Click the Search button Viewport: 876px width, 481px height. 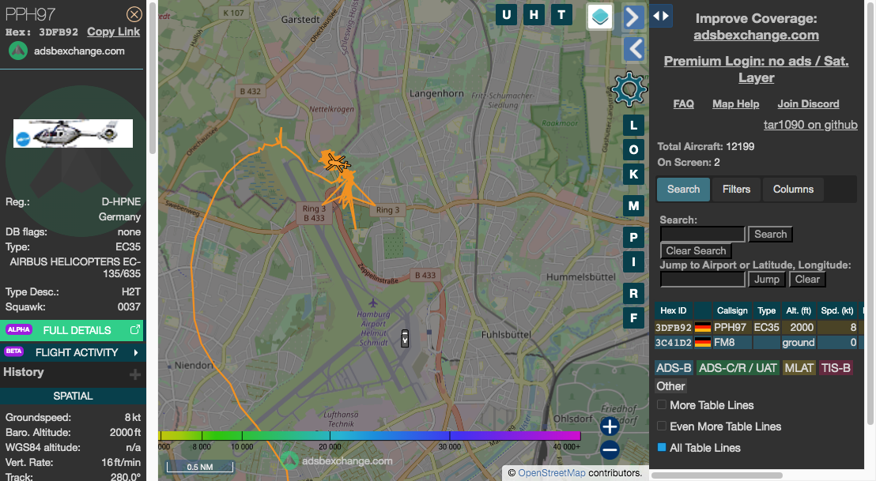770,235
